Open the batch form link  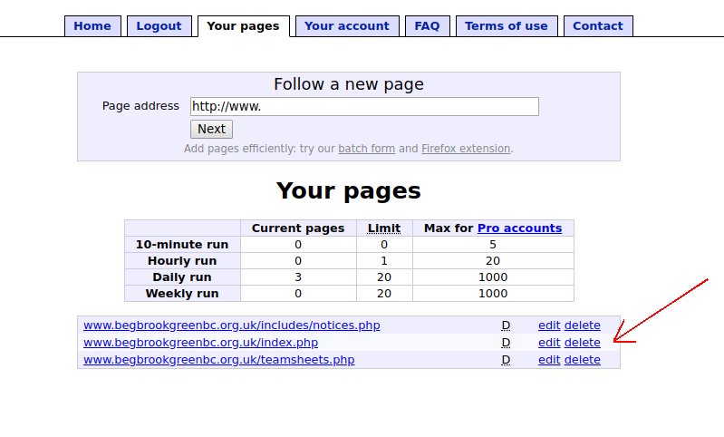coord(367,149)
